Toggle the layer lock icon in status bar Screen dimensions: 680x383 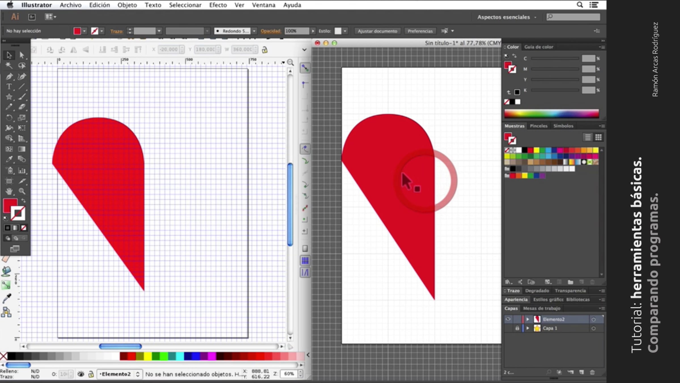coord(91,374)
